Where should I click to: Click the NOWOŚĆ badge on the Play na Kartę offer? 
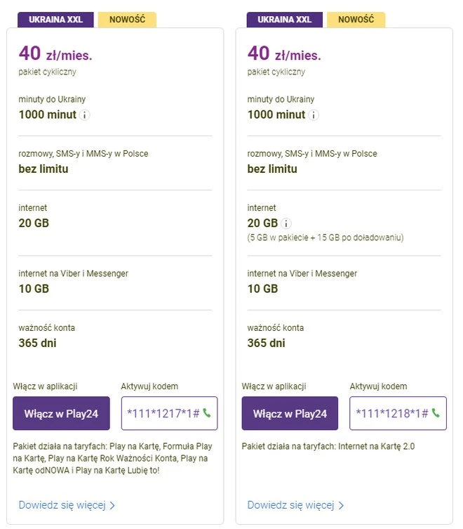(127, 20)
